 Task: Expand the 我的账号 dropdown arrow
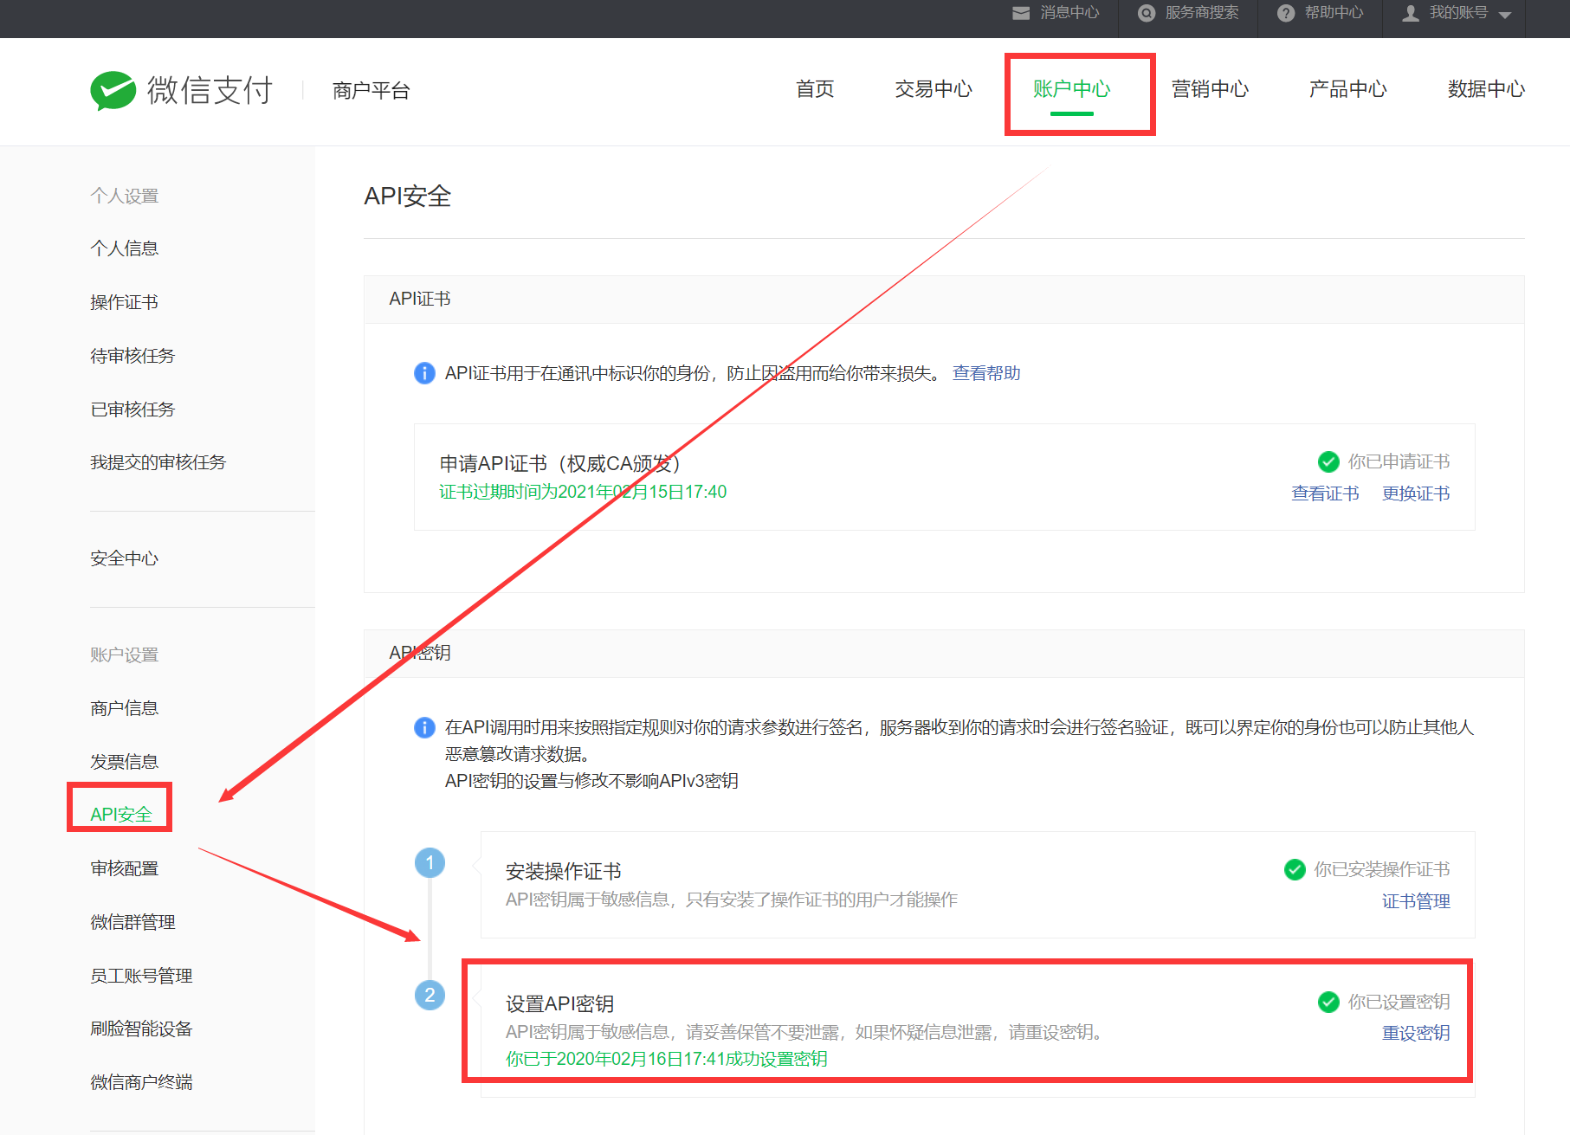(1505, 15)
